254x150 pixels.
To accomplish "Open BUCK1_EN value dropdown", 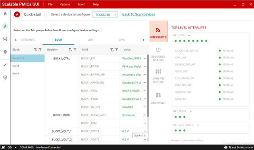I will pos(145,59).
